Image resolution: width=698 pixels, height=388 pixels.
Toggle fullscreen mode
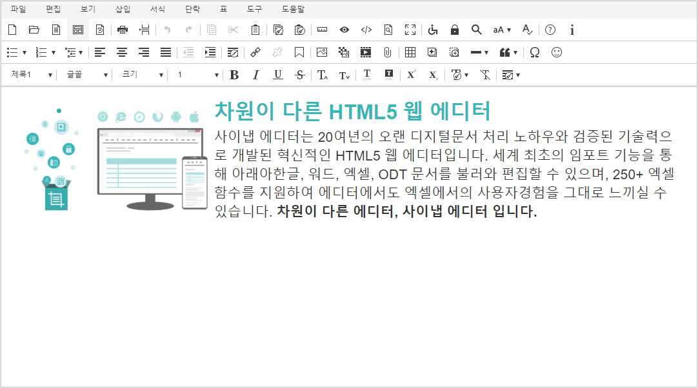[410, 30]
